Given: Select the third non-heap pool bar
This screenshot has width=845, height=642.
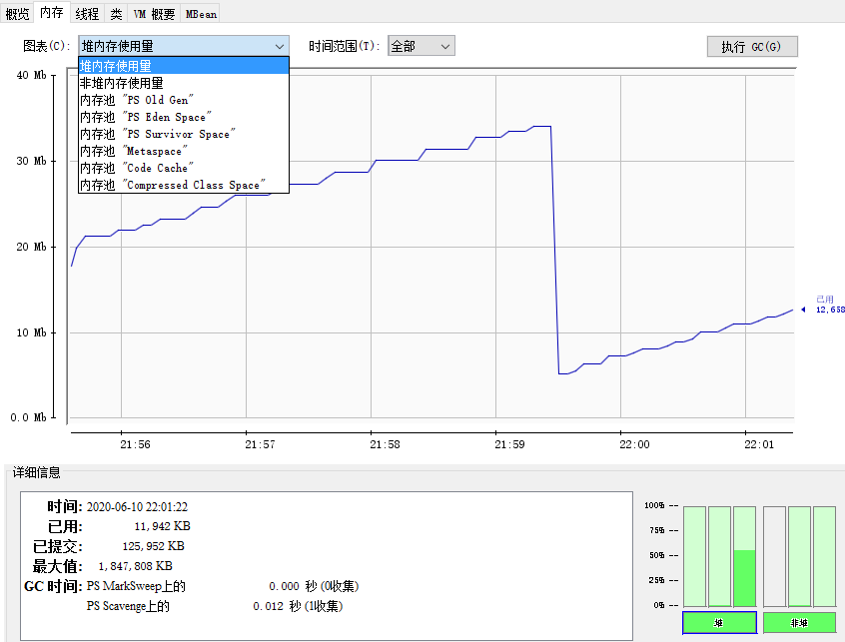Looking at the screenshot, I should [x=824, y=556].
